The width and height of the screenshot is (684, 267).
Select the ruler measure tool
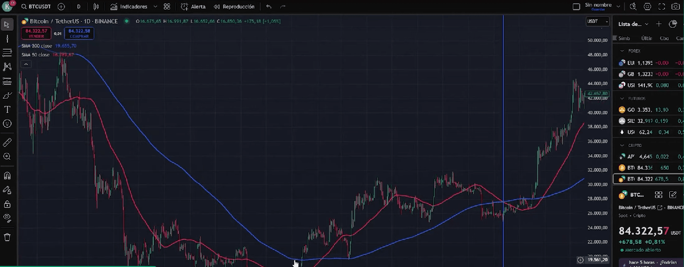(7, 143)
